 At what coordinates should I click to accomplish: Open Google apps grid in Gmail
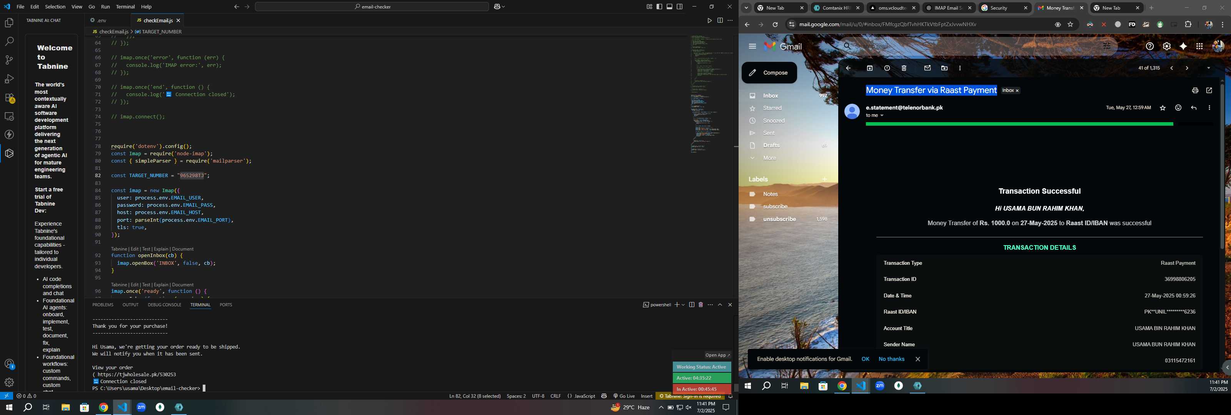click(x=1199, y=46)
